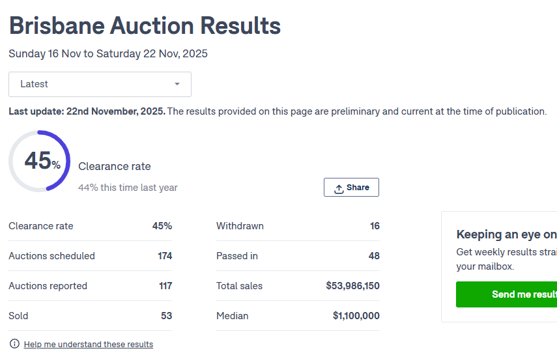Click the Sold row label

tap(18, 316)
